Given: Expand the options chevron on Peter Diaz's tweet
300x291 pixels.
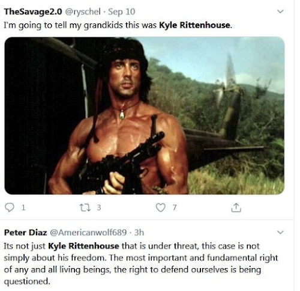Looking at the screenshot, I should (x=281, y=232).
